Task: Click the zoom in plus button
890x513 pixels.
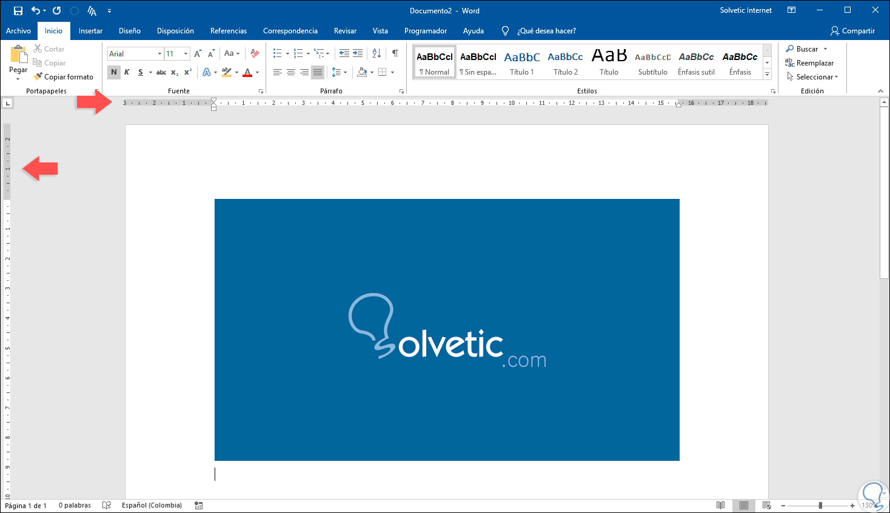Action: (852, 506)
